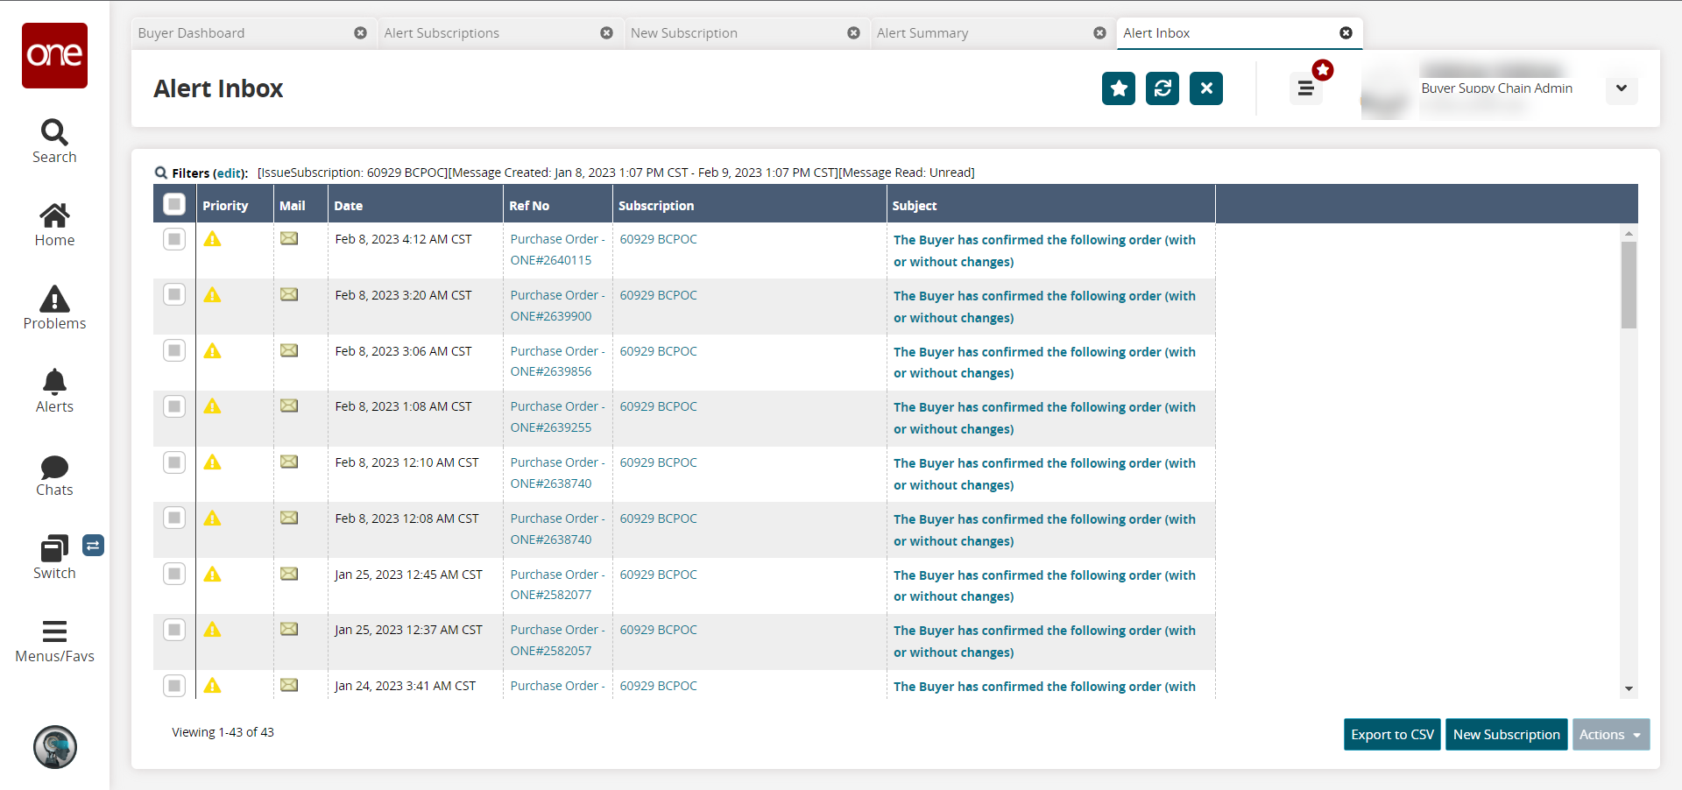Screen dimensions: 1682x790
Task: Open the Alerts bell icon
Action: pos(54,382)
